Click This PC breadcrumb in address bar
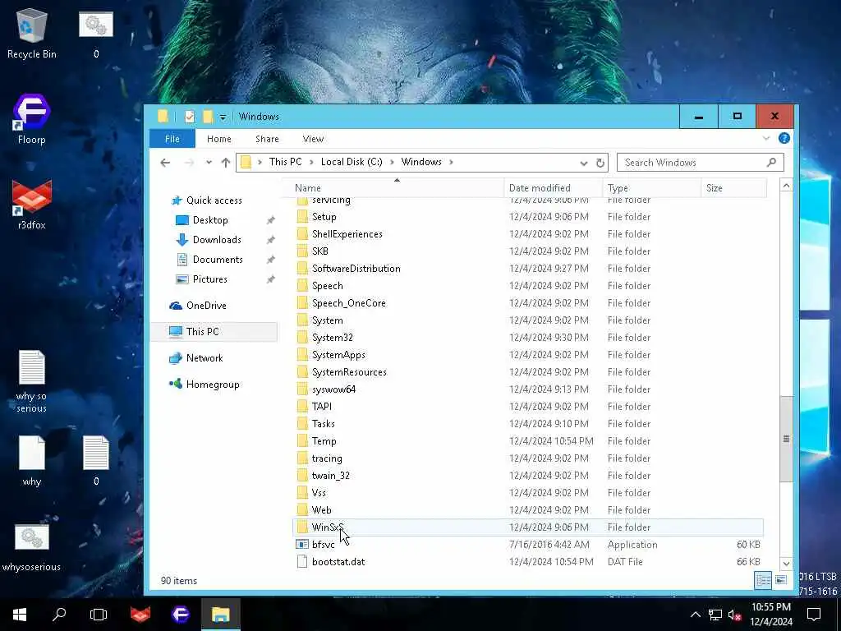Image resolution: width=841 pixels, height=631 pixels. tap(285, 162)
